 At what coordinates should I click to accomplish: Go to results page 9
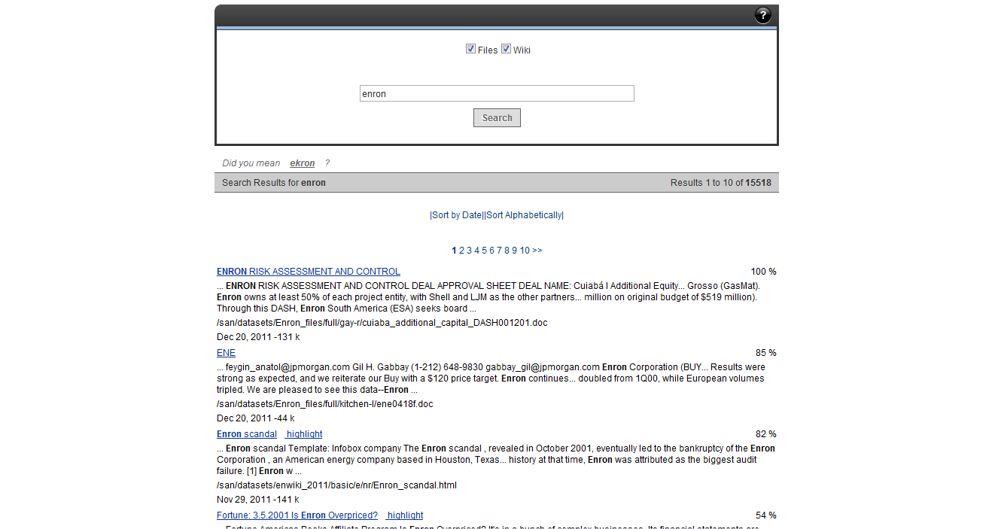pyautogui.click(x=515, y=251)
